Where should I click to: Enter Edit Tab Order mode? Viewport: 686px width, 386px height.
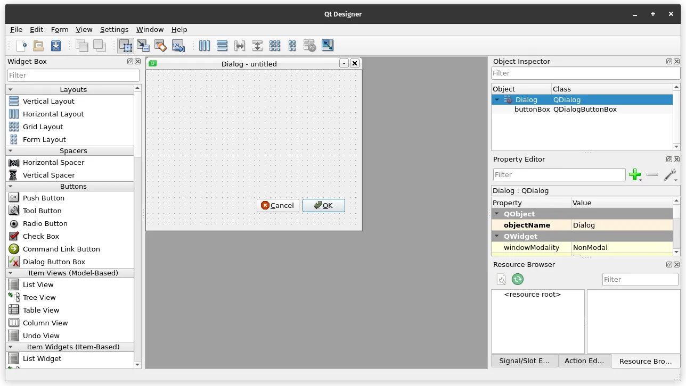pyautogui.click(x=178, y=46)
